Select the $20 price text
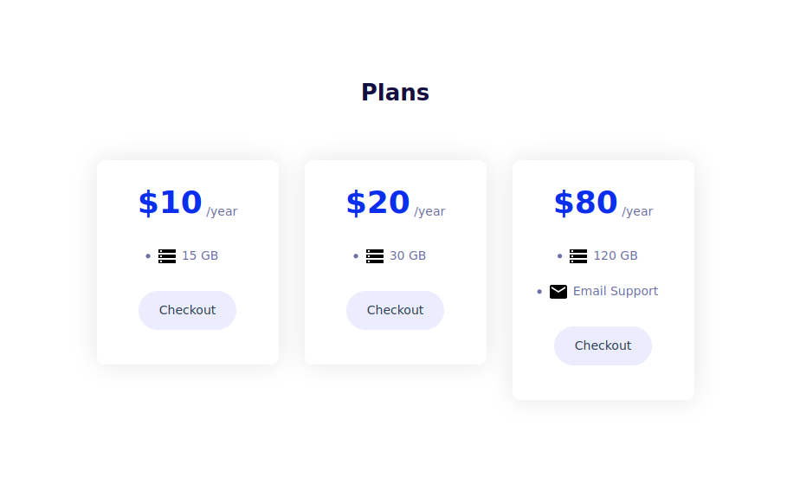Image resolution: width=787 pixels, height=484 pixels. [x=378, y=203]
